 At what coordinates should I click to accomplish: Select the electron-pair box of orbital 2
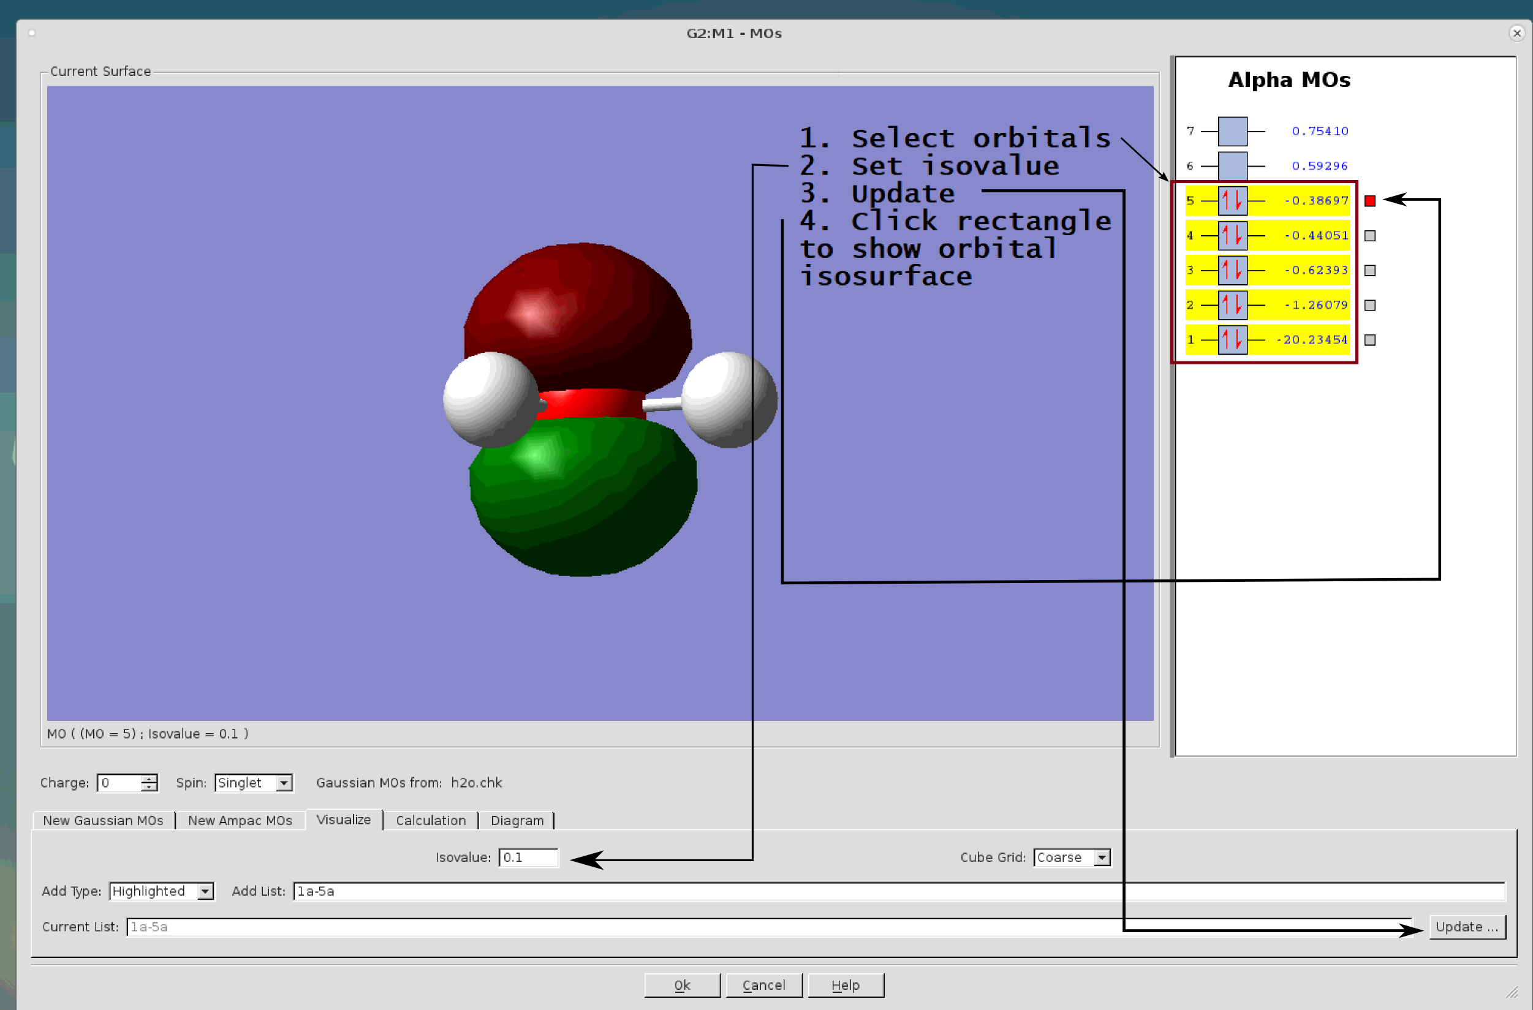[1232, 304]
